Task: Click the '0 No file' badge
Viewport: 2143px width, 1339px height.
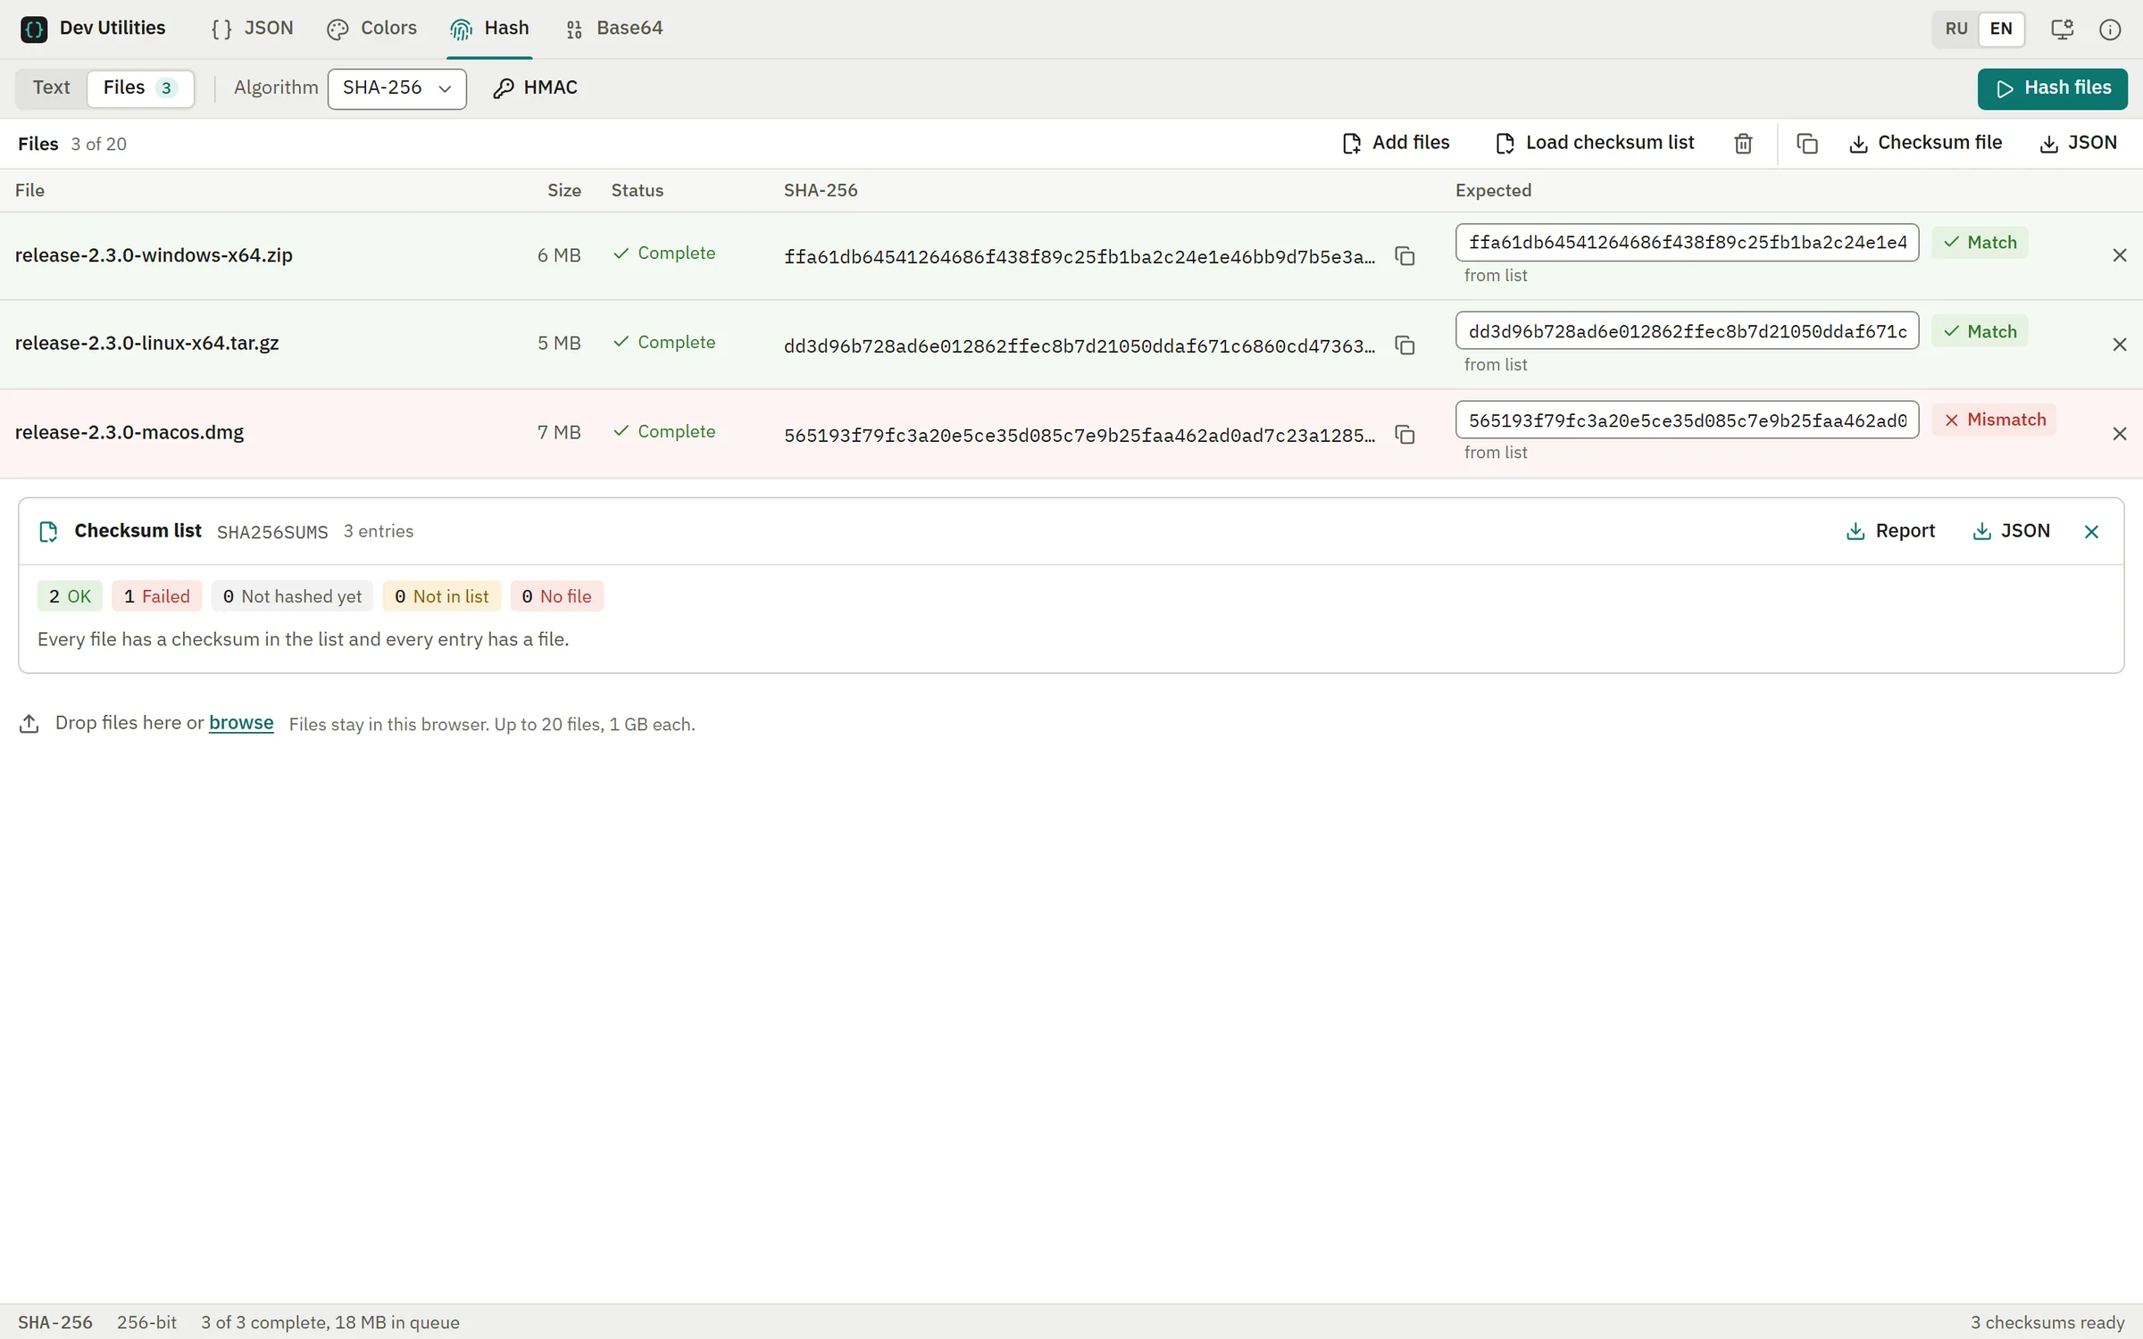Action: (557, 596)
